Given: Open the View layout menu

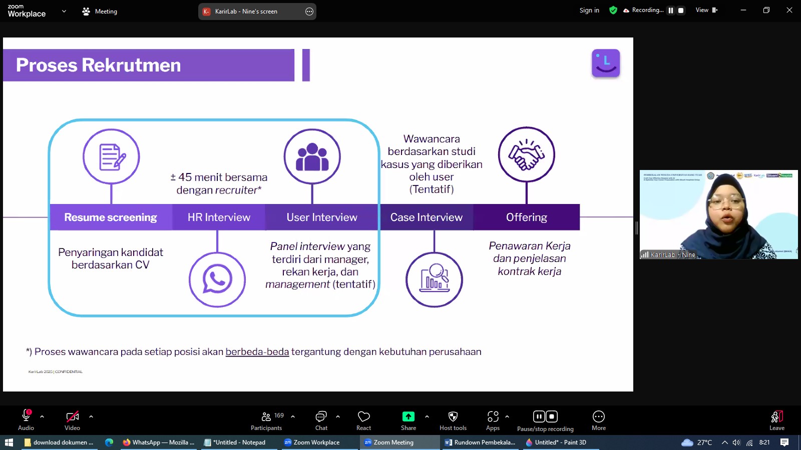Looking at the screenshot, I should (x=706, y=10).
